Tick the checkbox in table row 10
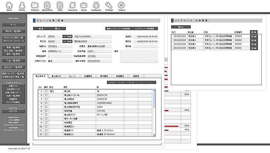Viewport: 270px width, 153px height. point(46,127)
